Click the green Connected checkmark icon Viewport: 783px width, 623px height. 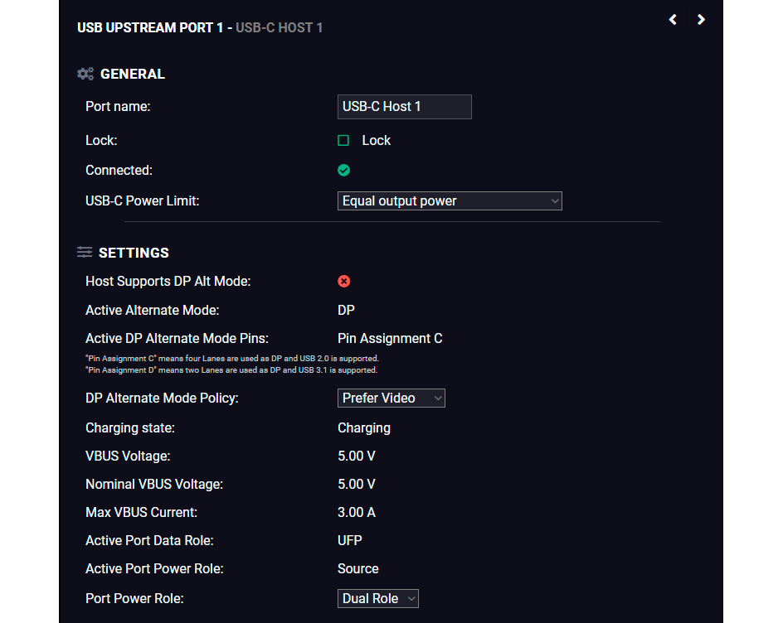pyautogui.click(x=343, y=171)
